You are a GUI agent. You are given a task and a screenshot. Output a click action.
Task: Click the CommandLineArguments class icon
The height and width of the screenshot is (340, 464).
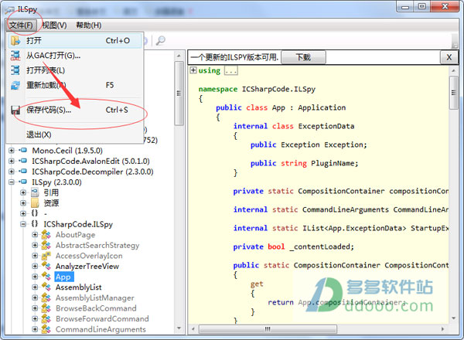(x=46, y=329)
